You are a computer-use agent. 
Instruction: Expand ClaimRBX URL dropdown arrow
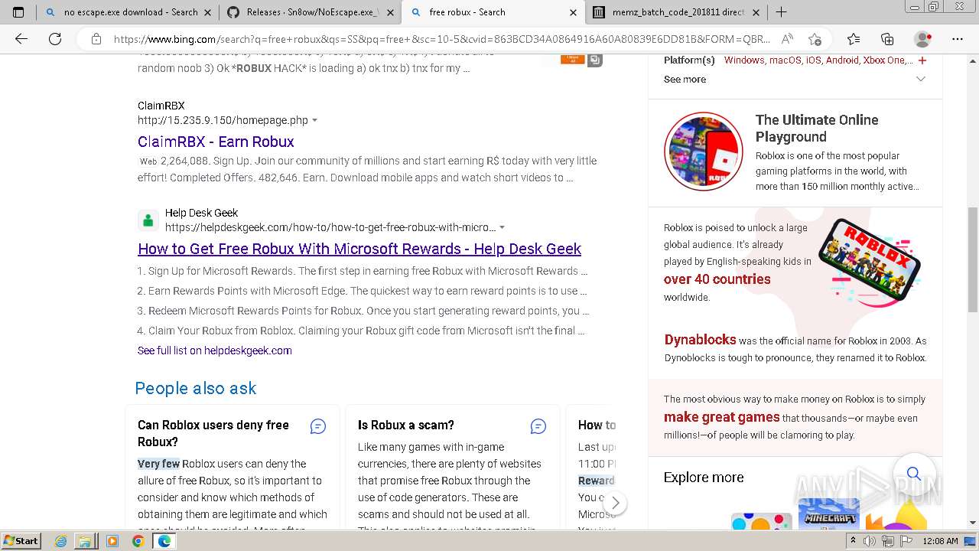pyautogui.click(x=314, y=121)
